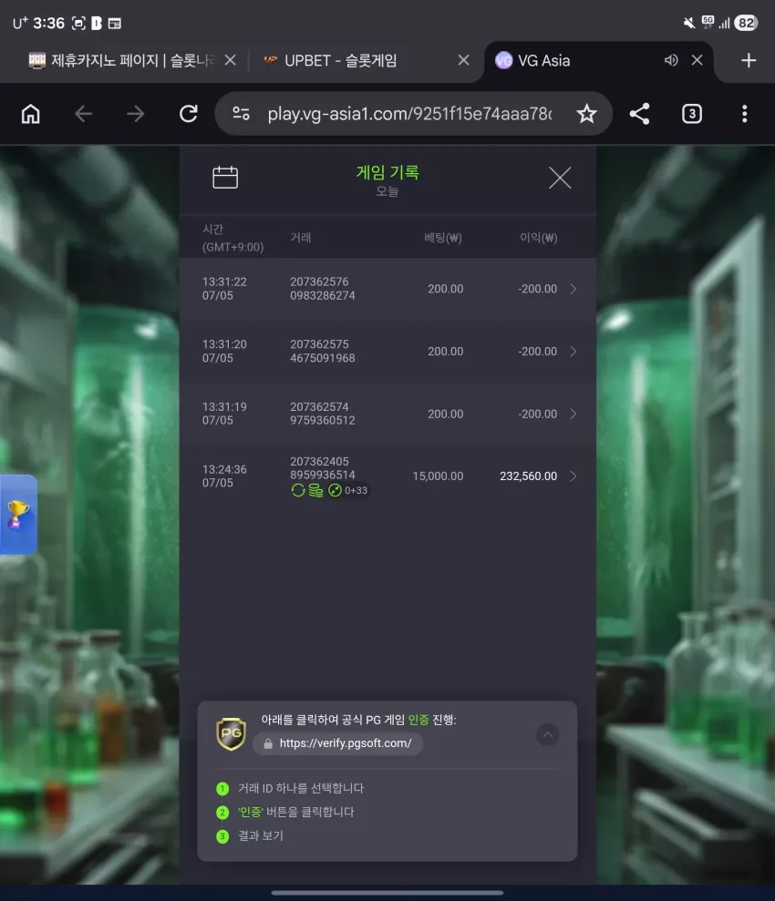Click the 베팅(₩) column header

(x=443, y=238)
